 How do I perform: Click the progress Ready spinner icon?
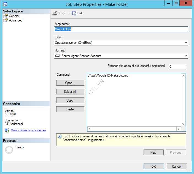point(9,150)
